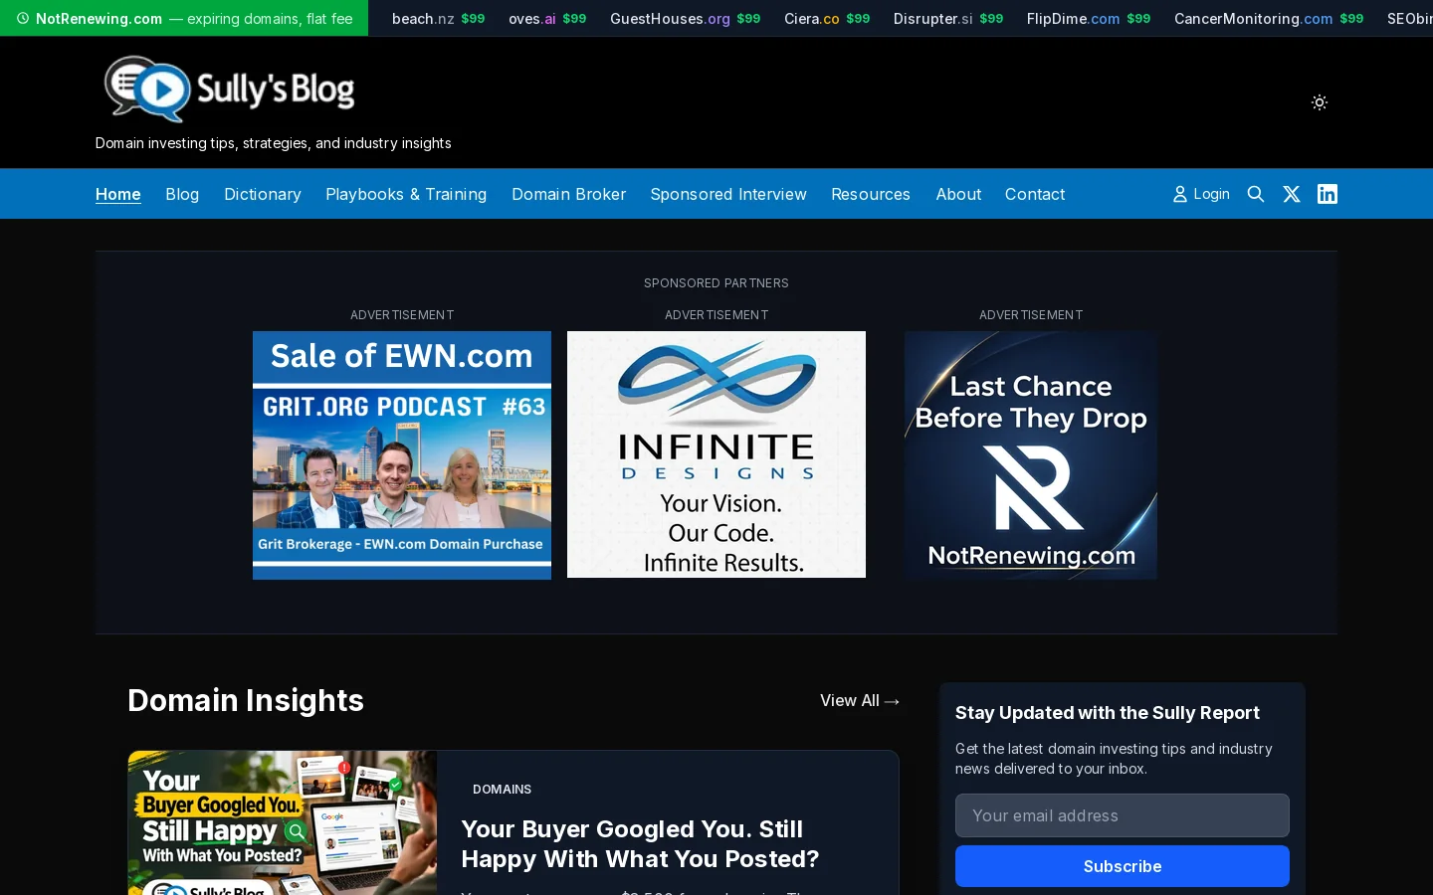The height and width of the screenshot is (895, 1433).
Task: Open the Your Buyer Googled You headline
Action: tap(640, 843)
